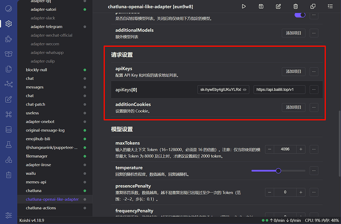Open the plugin market puzzle icon
This screenshot has height=224, width=341.
click(8, 39)
